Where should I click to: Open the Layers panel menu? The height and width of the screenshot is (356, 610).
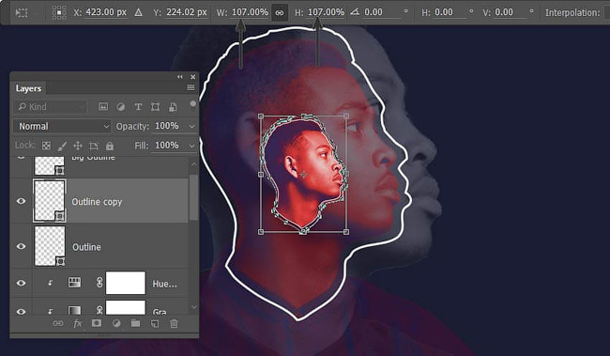(x=191, y=87)
